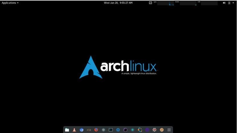Launch Firefox from the dock
Viewport: 237px width, 133px height.
pos(96,130)
